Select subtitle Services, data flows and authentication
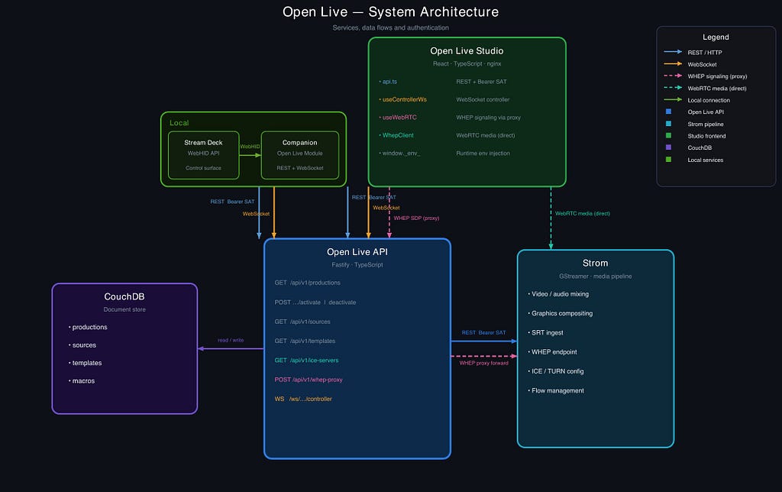The height and width of the screenshot is (492, 782). [390, 28]
